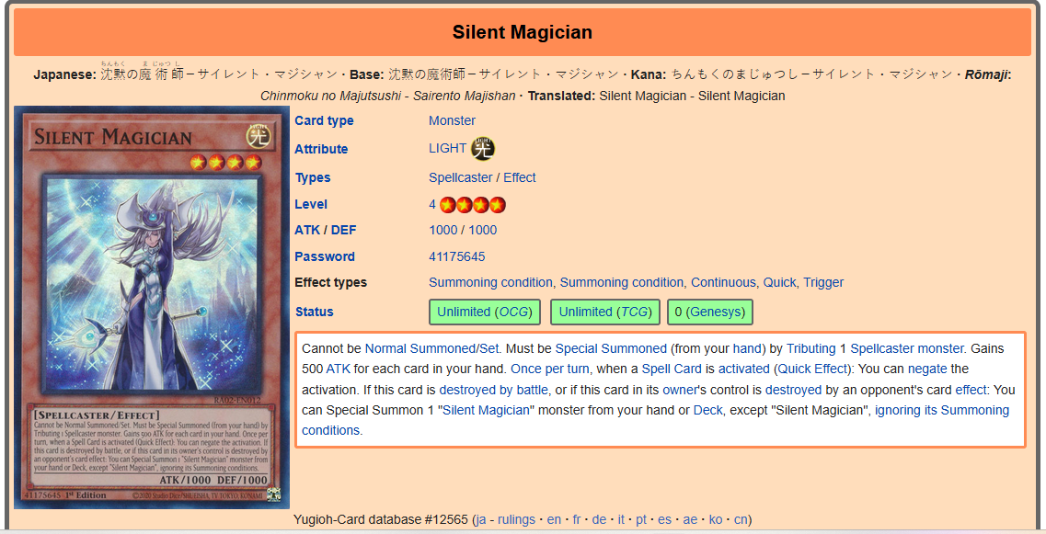Click the Unlimited (OCG) status badge
The image size is (1046, 534).
tap(484, 312)
